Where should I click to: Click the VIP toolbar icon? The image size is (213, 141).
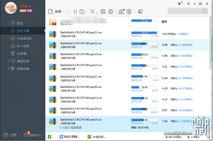[x=121, y=11]
